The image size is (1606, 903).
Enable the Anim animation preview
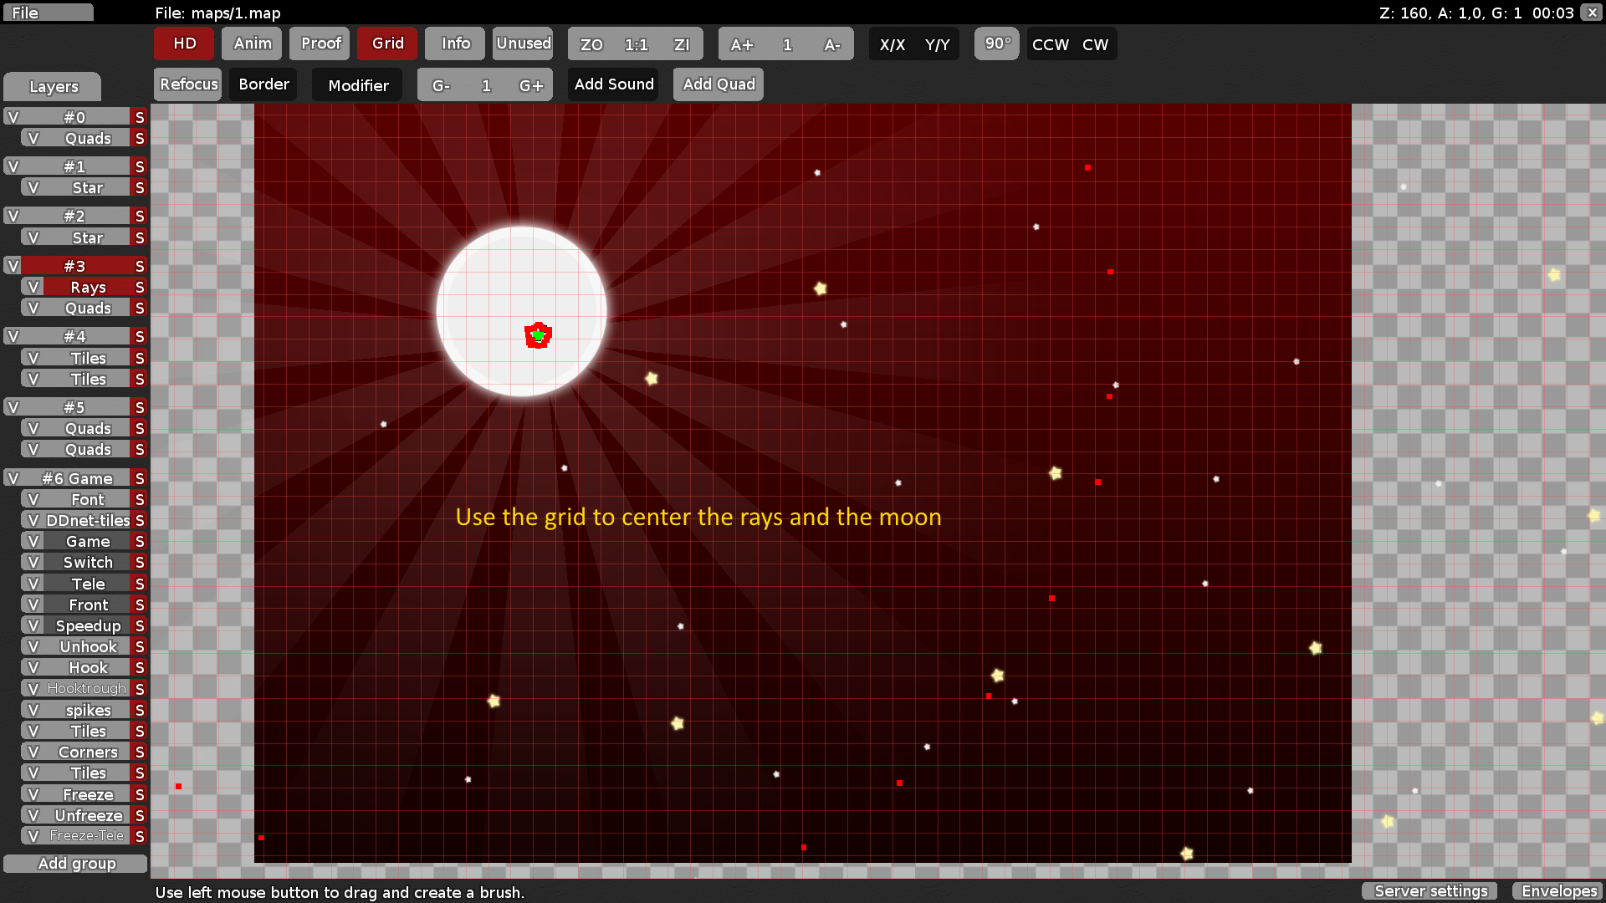click(251, 43)
